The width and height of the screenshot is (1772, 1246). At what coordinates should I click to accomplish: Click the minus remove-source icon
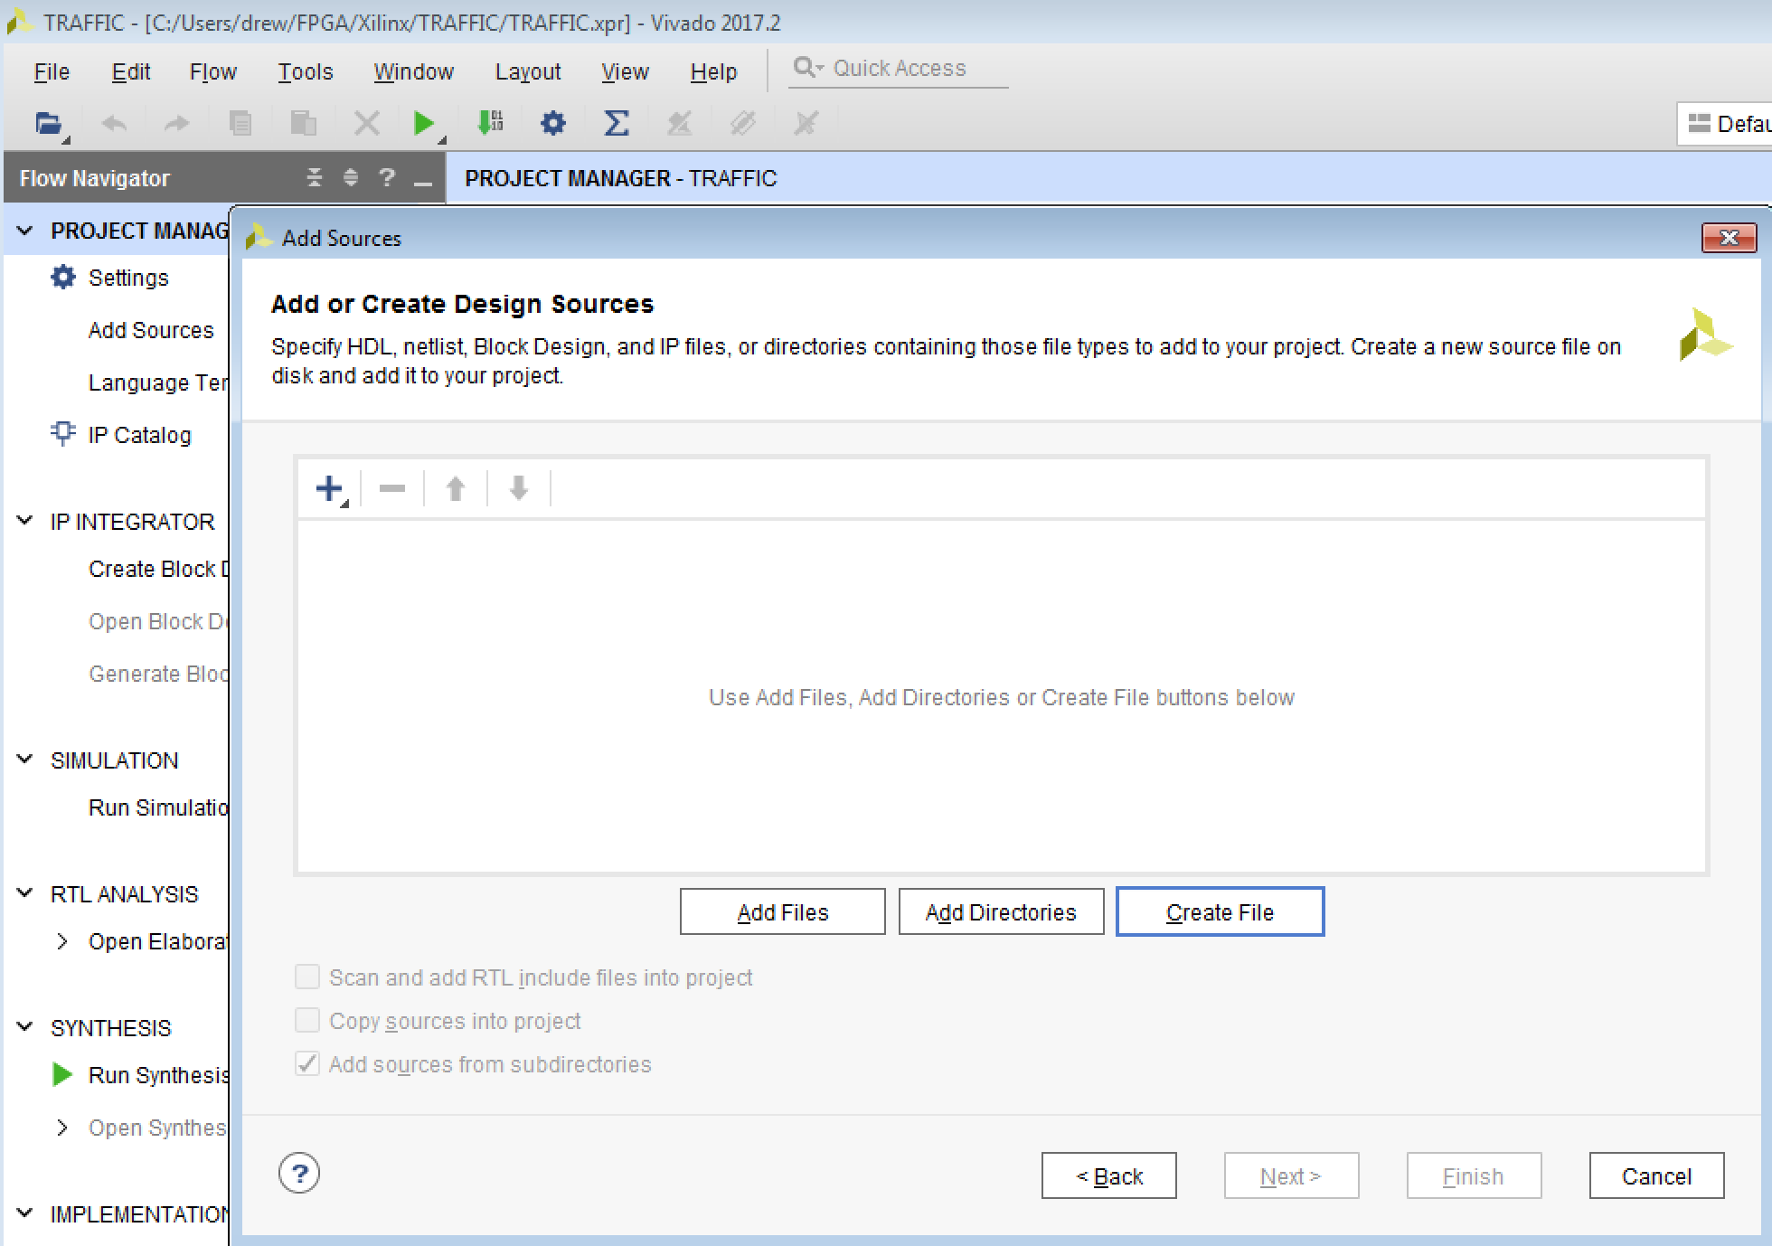392,489
